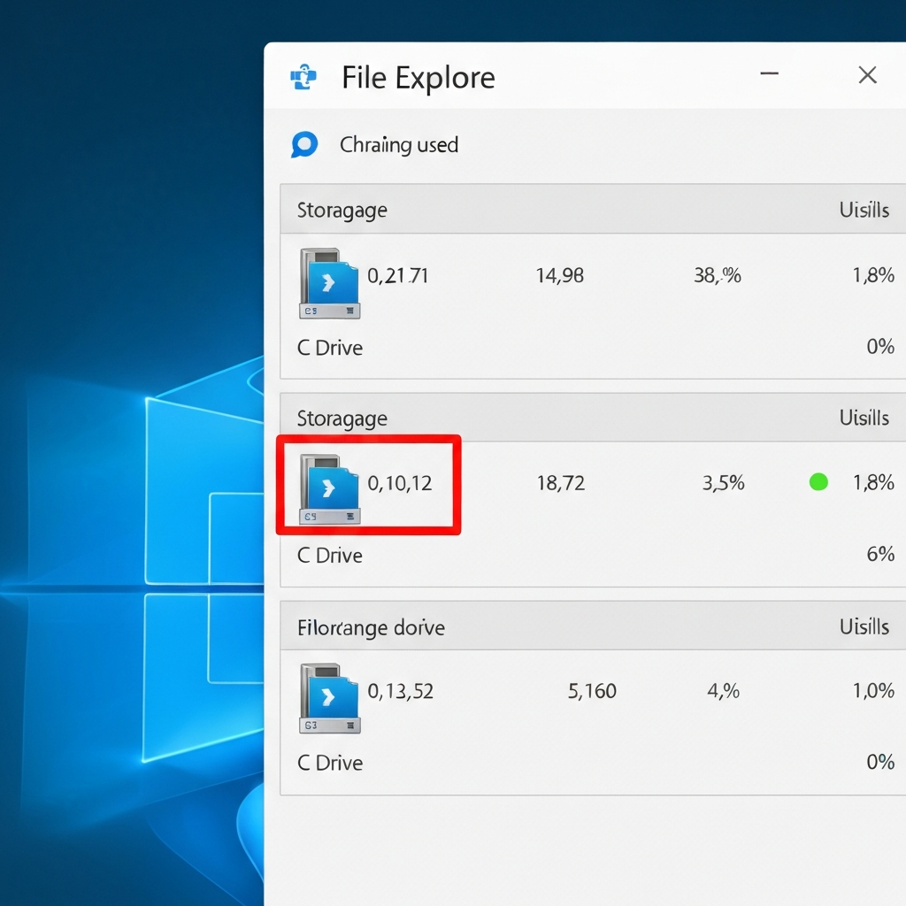Image resolution: width=906 pixels, height=906 pixels.
Task: Enable the 1,8% usage indicator on first Storagage row
Action: point(874,275)
